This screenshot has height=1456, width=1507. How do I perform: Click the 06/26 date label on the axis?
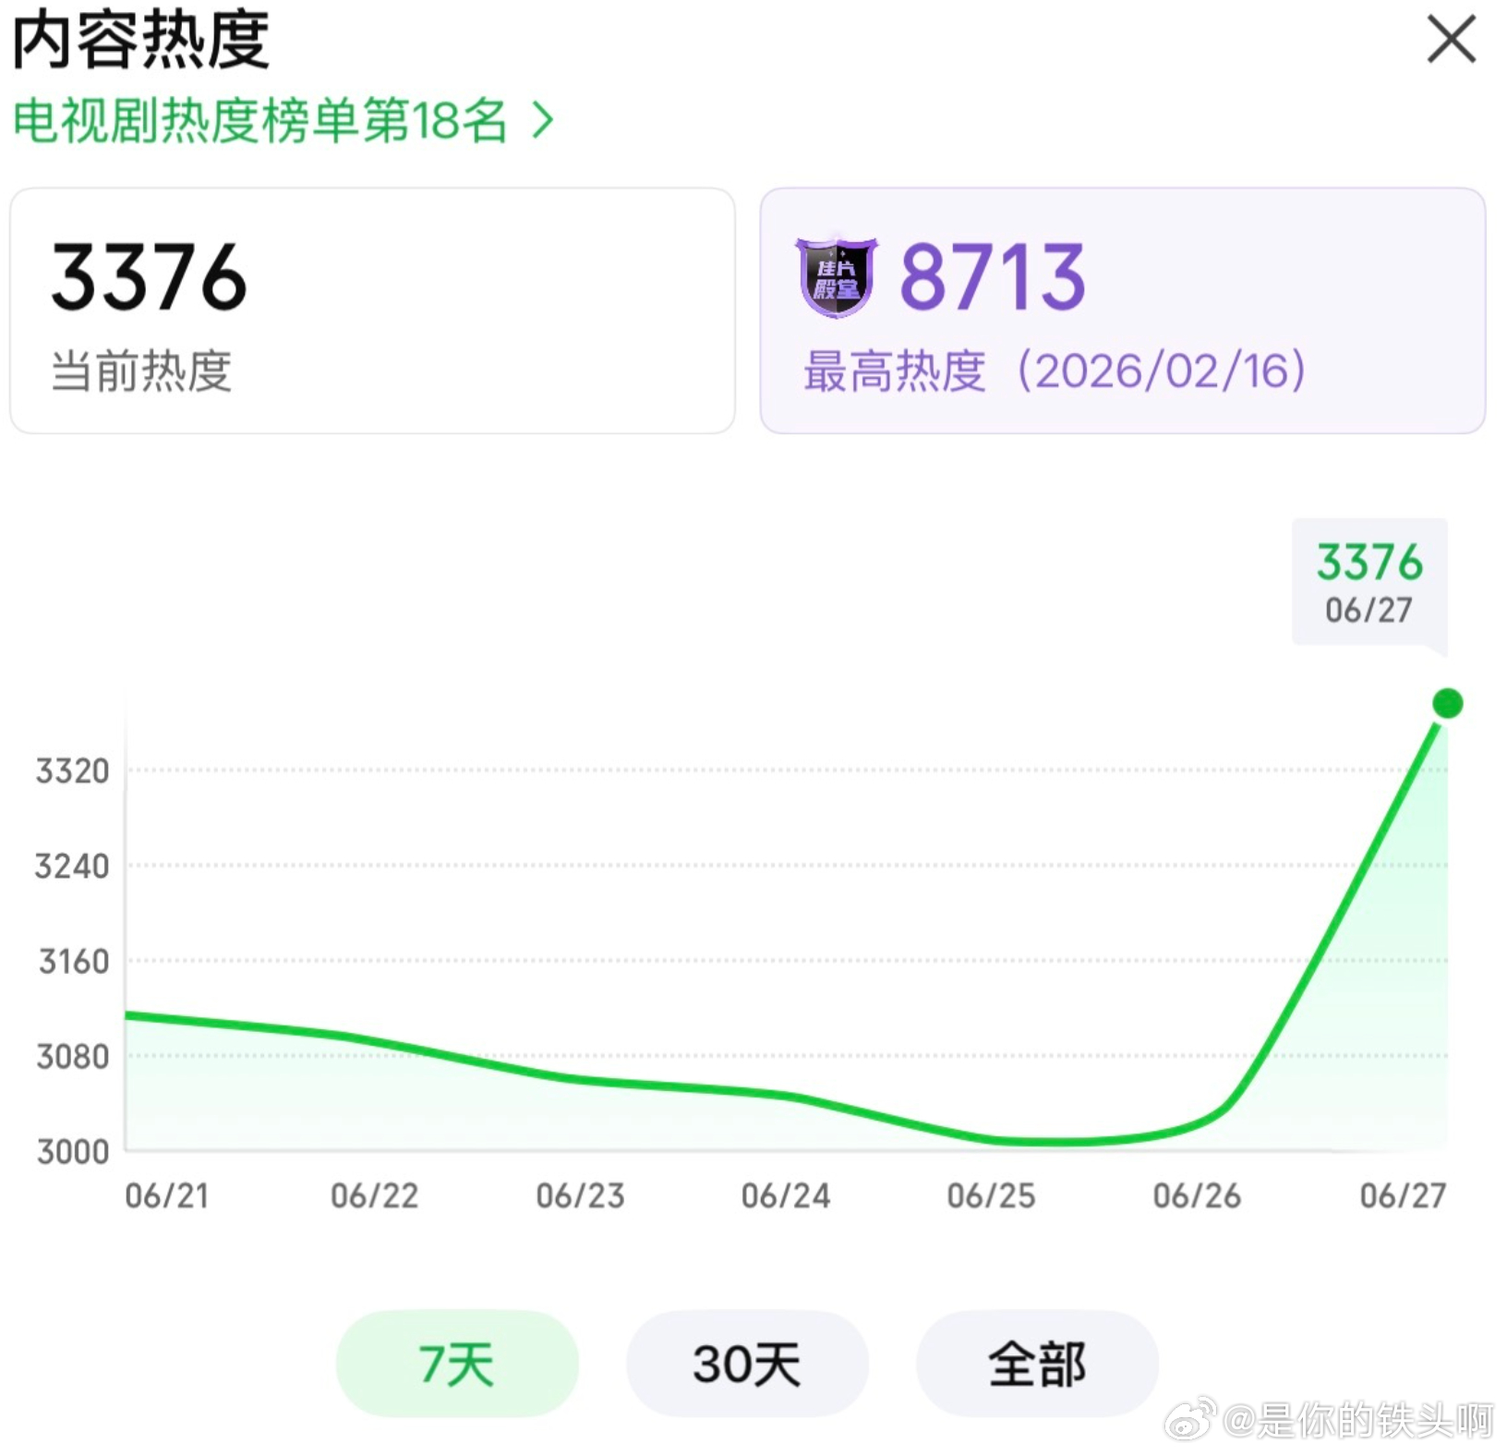click(1197, 1195)
